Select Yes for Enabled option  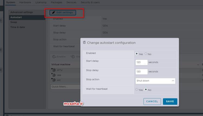tap(137, 54)
